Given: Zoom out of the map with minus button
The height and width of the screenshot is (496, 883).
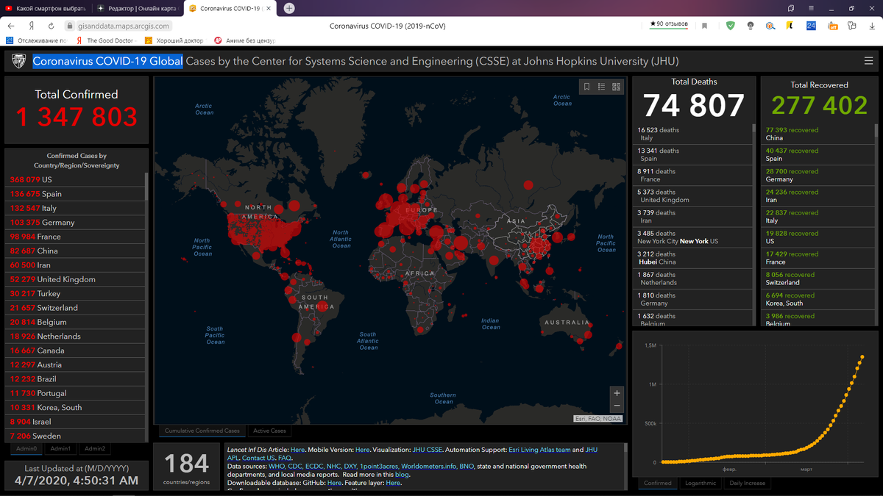Looking at the screenshot, I should [x=617, y=406].
